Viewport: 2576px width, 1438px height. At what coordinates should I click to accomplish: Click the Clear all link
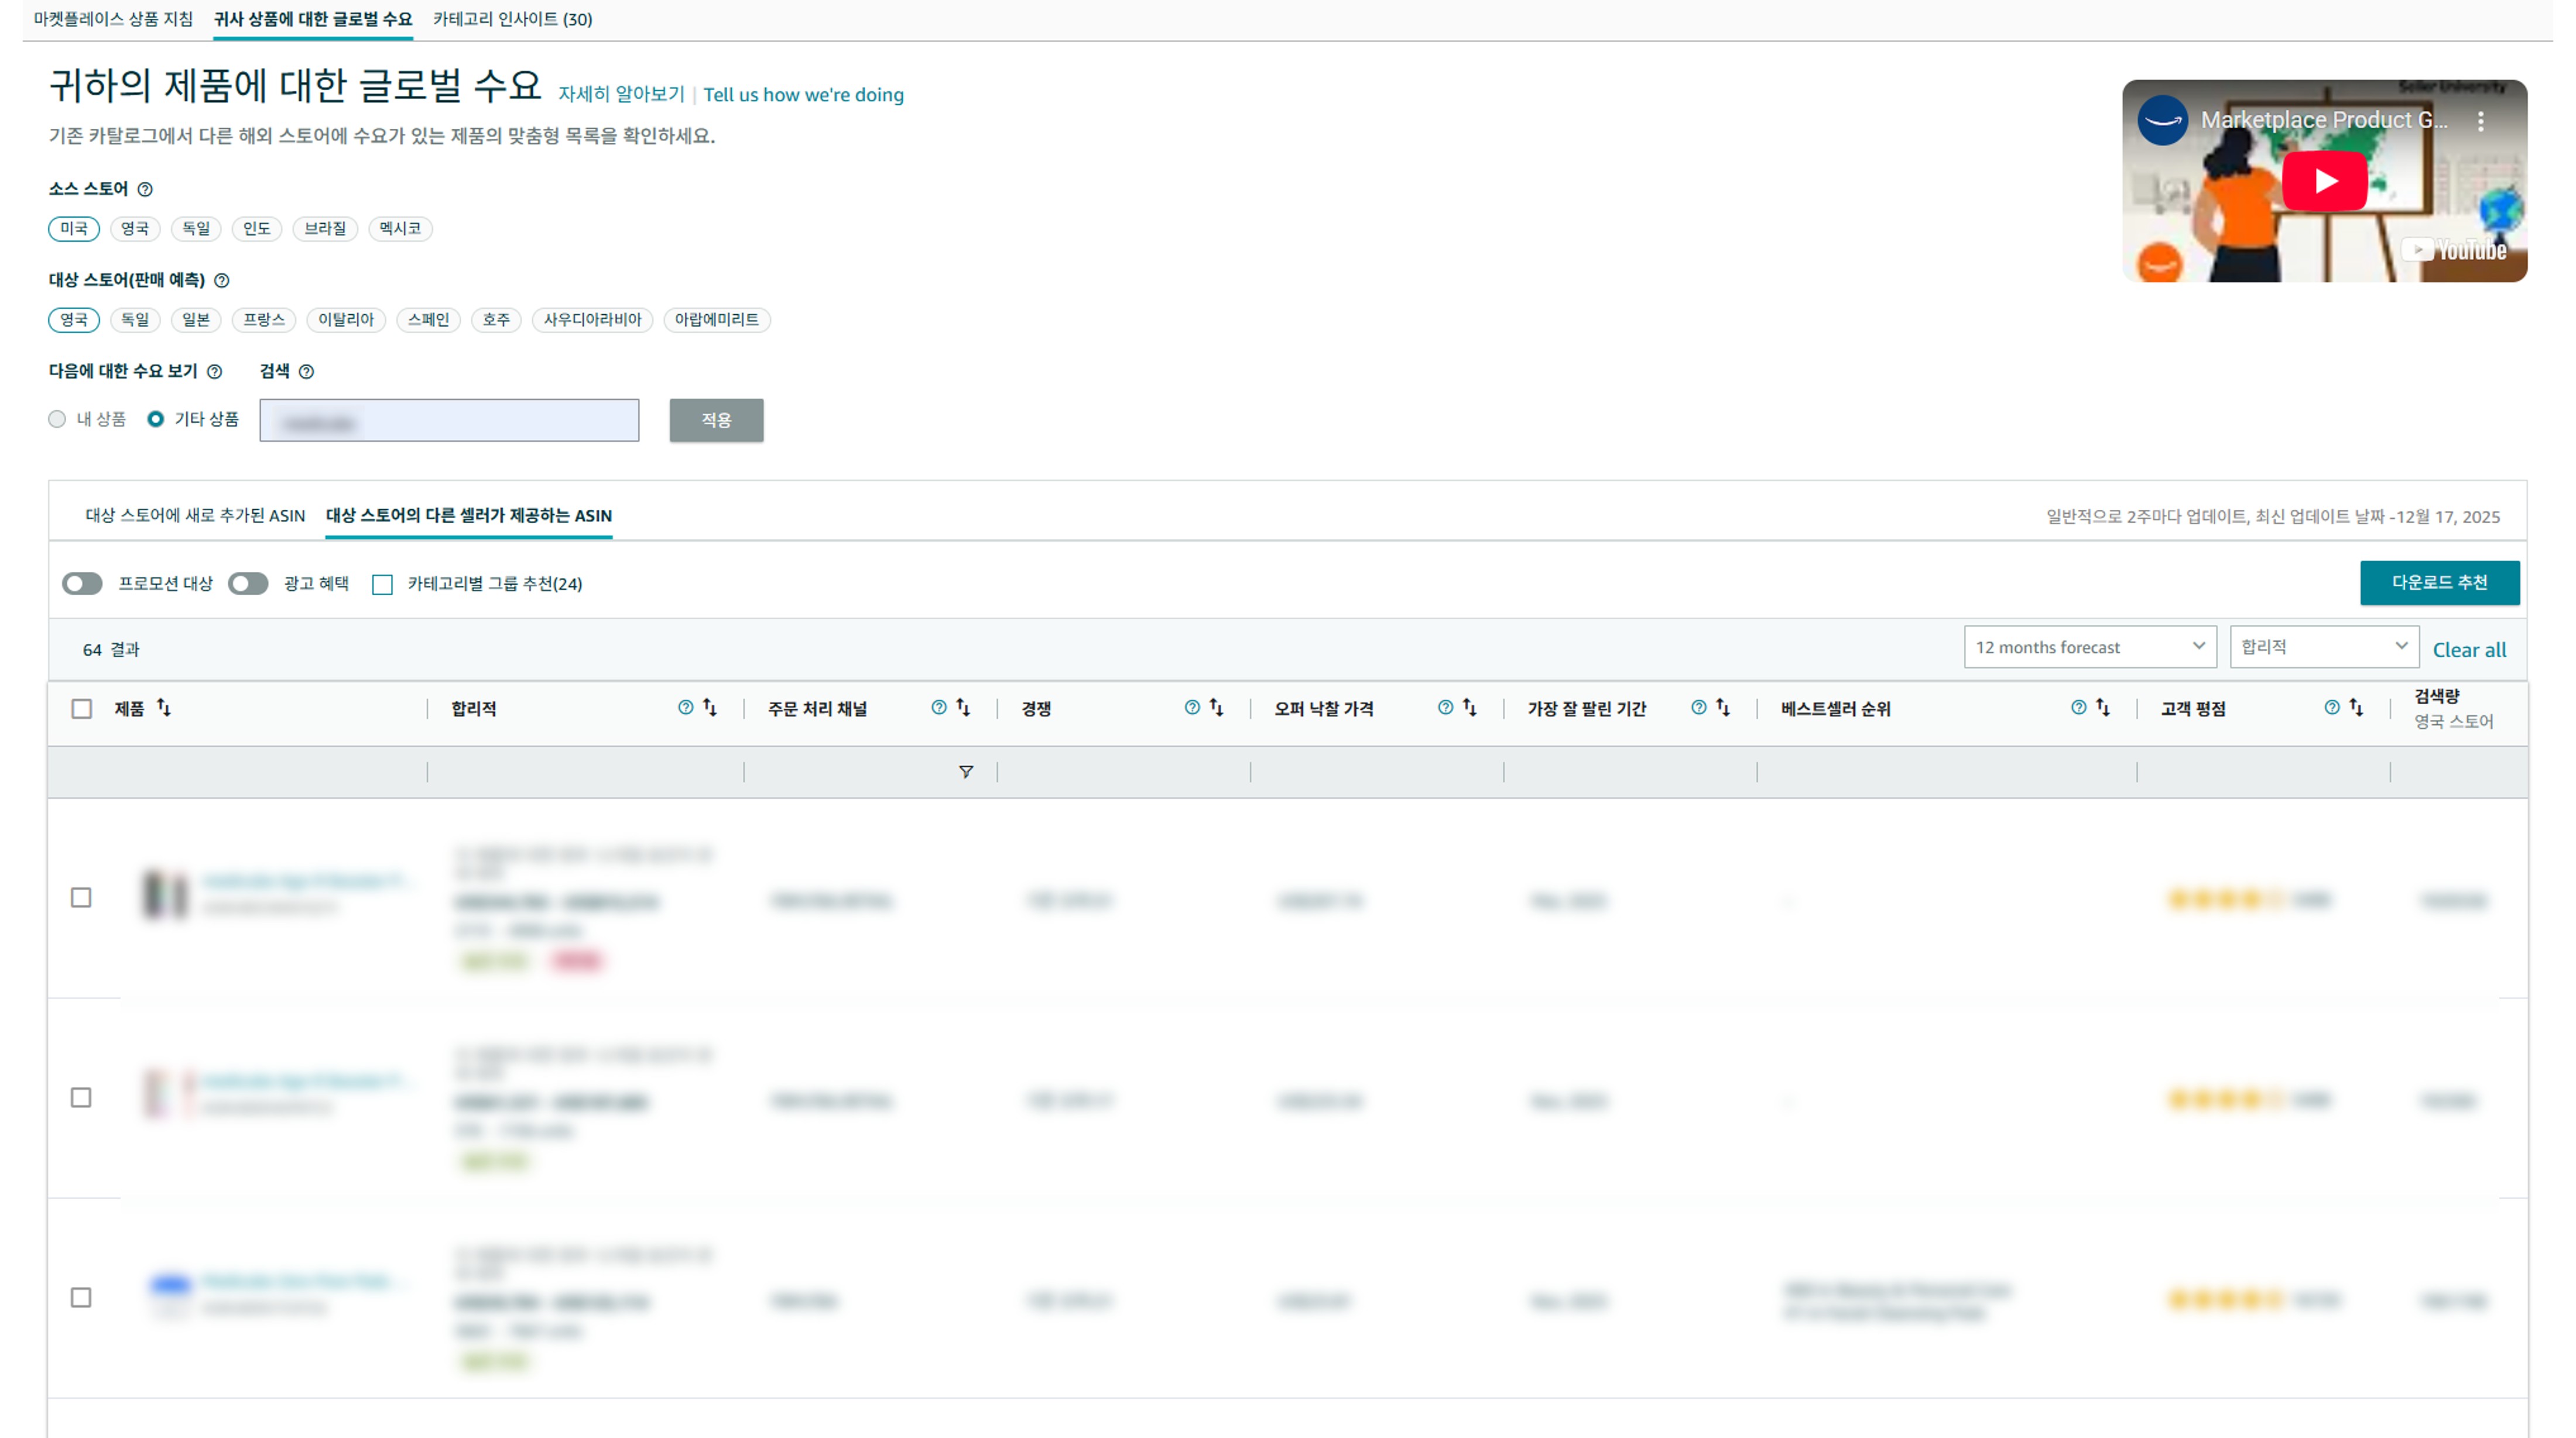[2469, 650]
